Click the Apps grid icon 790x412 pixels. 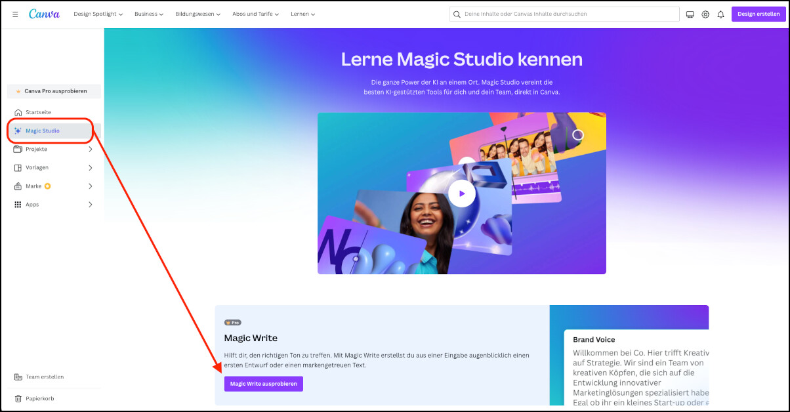18,204
